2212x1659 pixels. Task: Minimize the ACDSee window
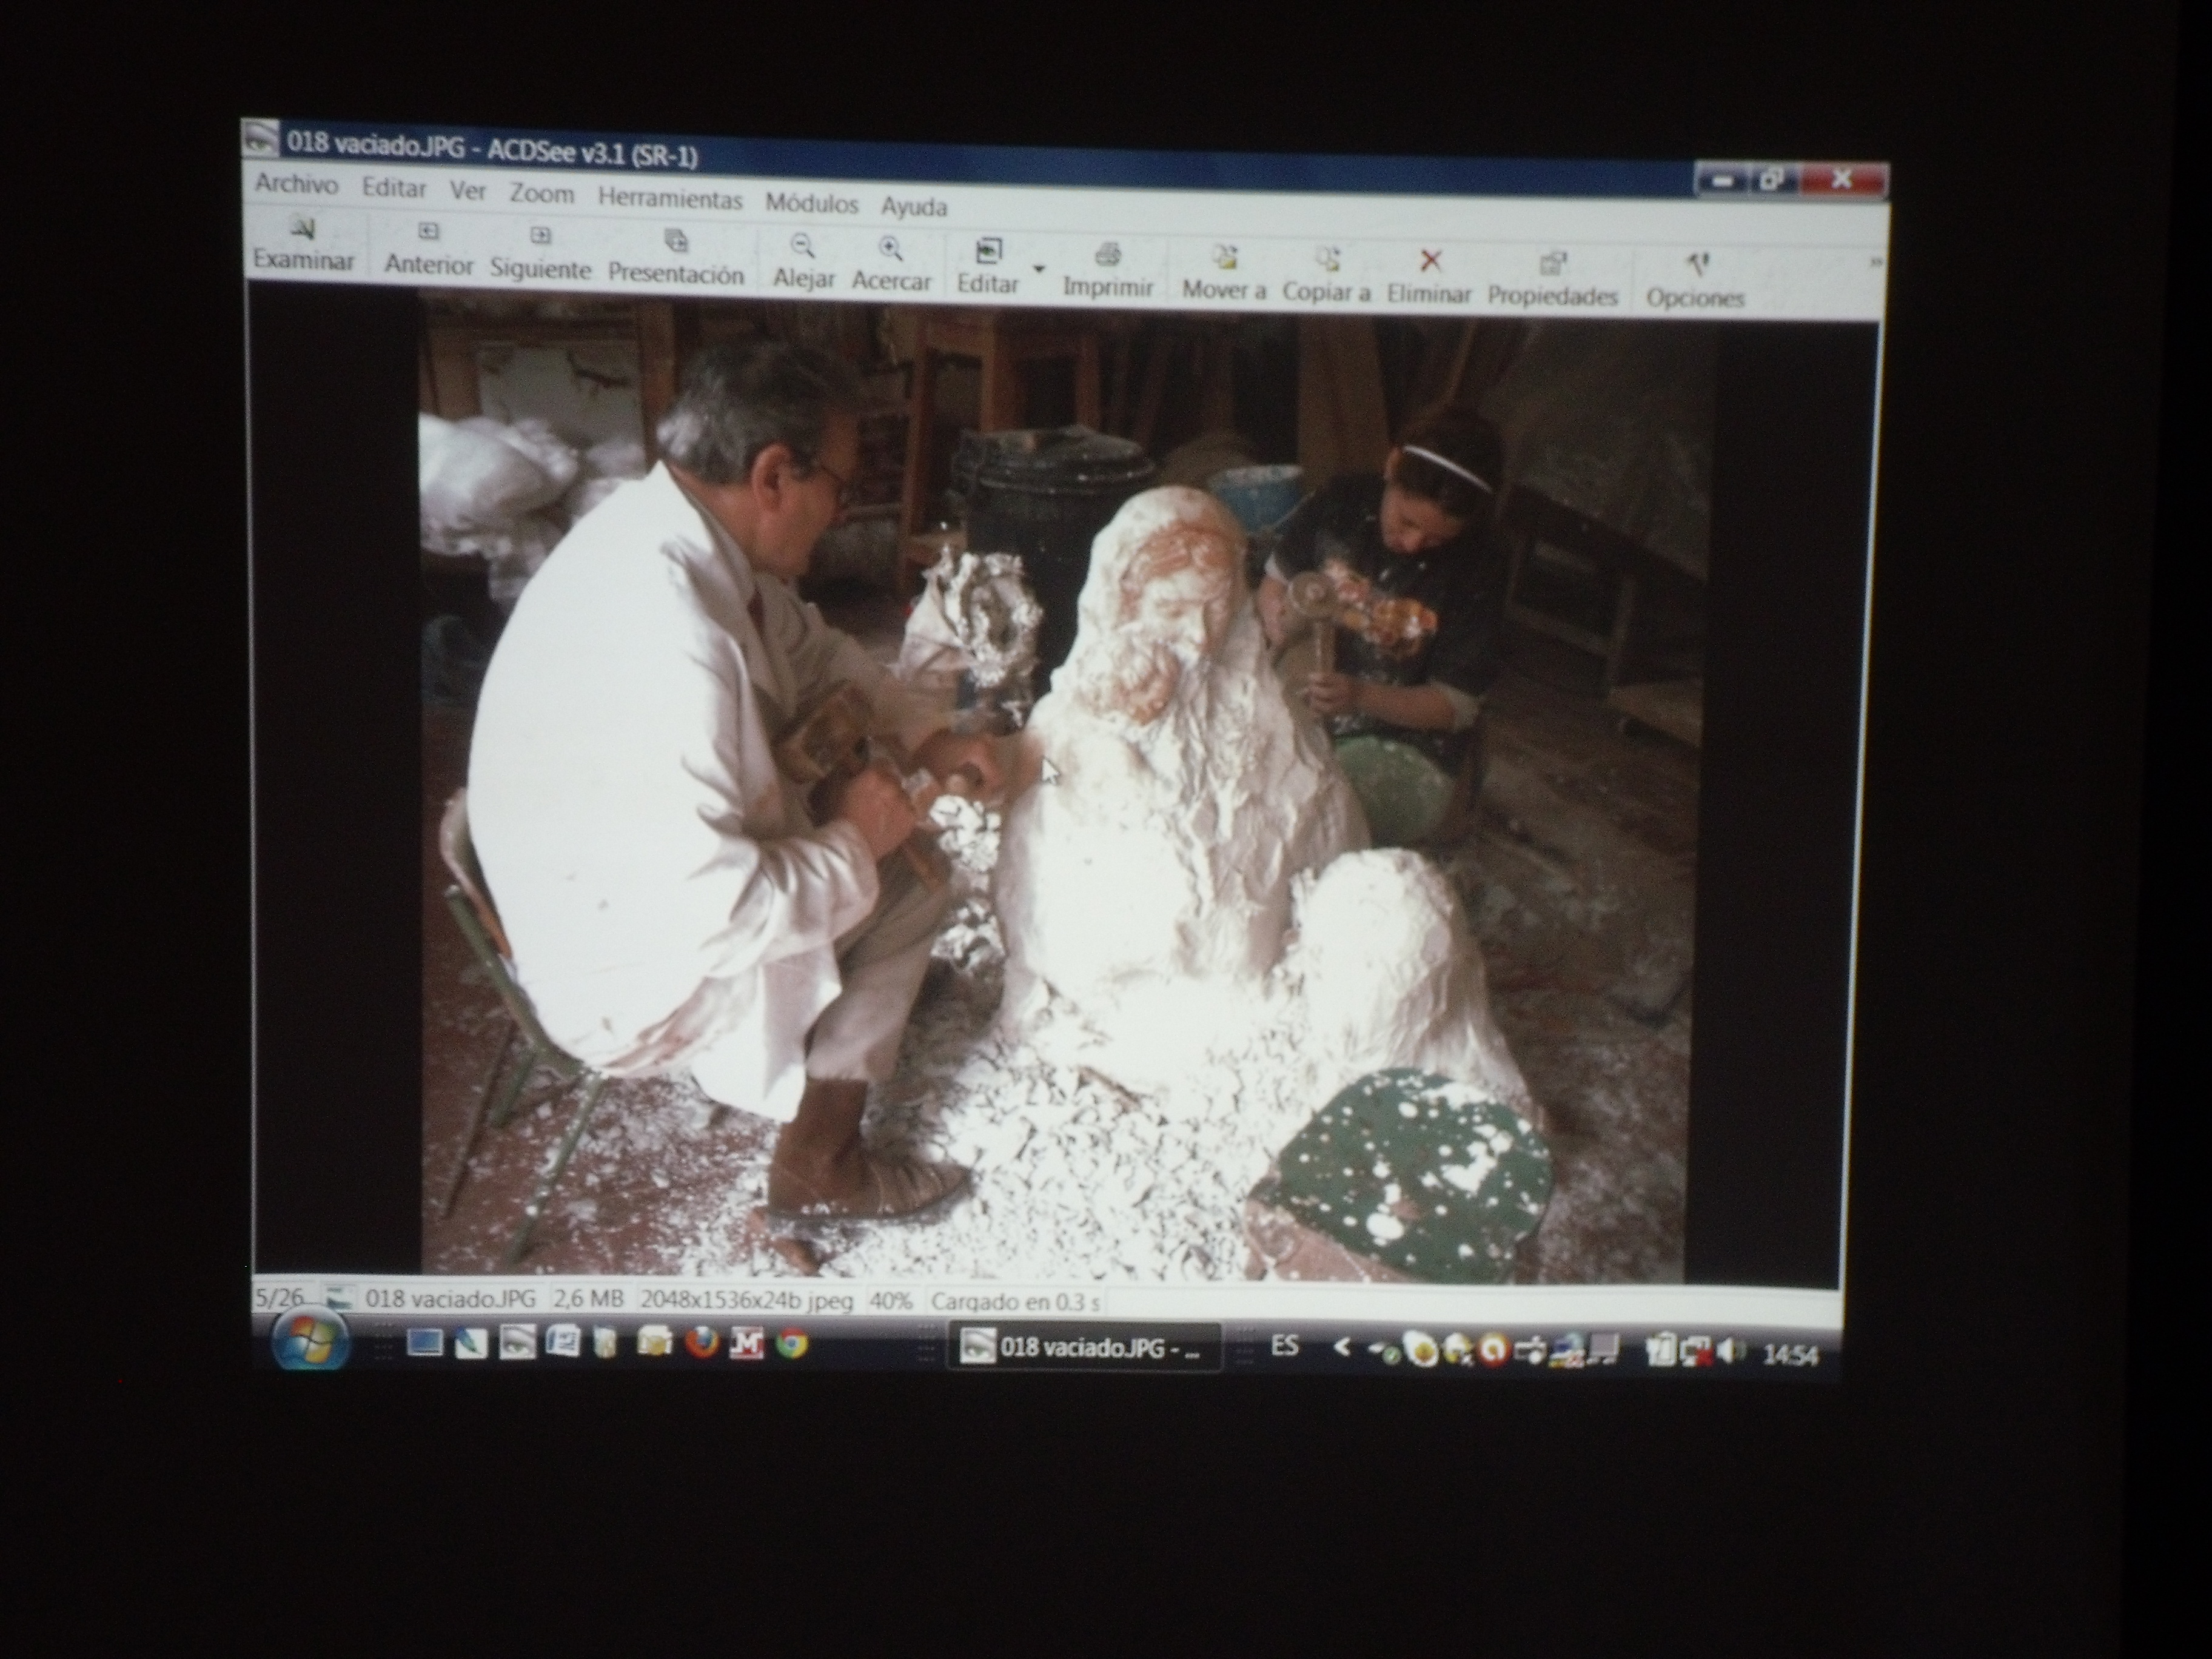point(1722,181)
